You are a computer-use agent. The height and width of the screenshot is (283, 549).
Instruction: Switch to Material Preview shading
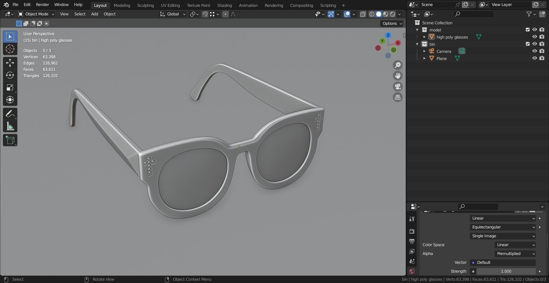[x=386, y=14]
